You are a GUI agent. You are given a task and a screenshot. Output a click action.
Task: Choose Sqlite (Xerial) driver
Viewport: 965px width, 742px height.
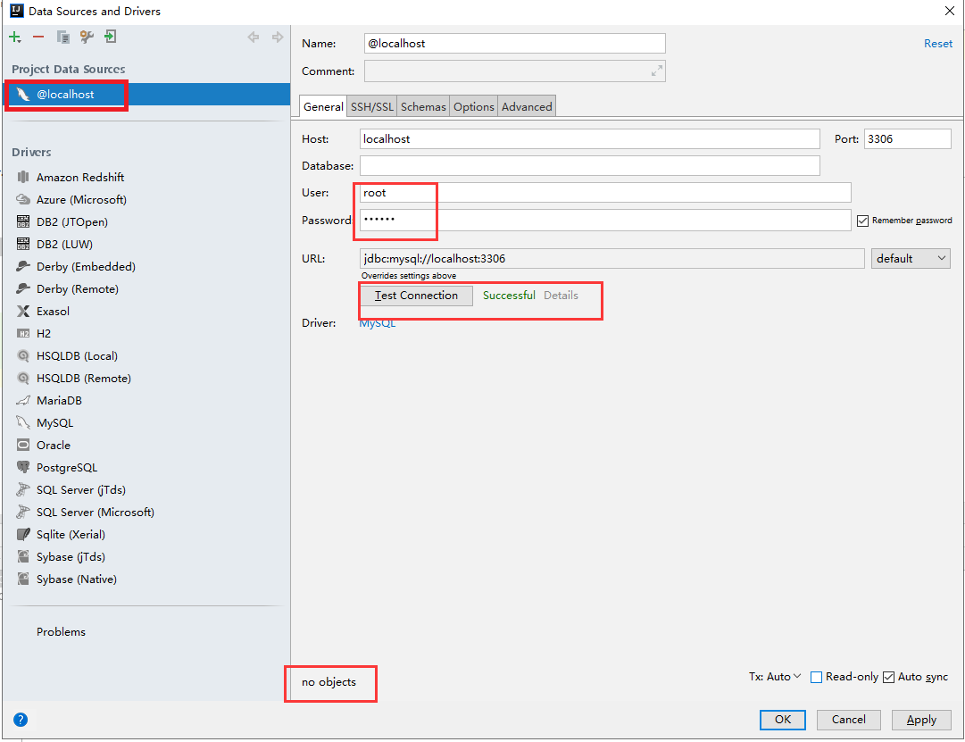point(71,535)
